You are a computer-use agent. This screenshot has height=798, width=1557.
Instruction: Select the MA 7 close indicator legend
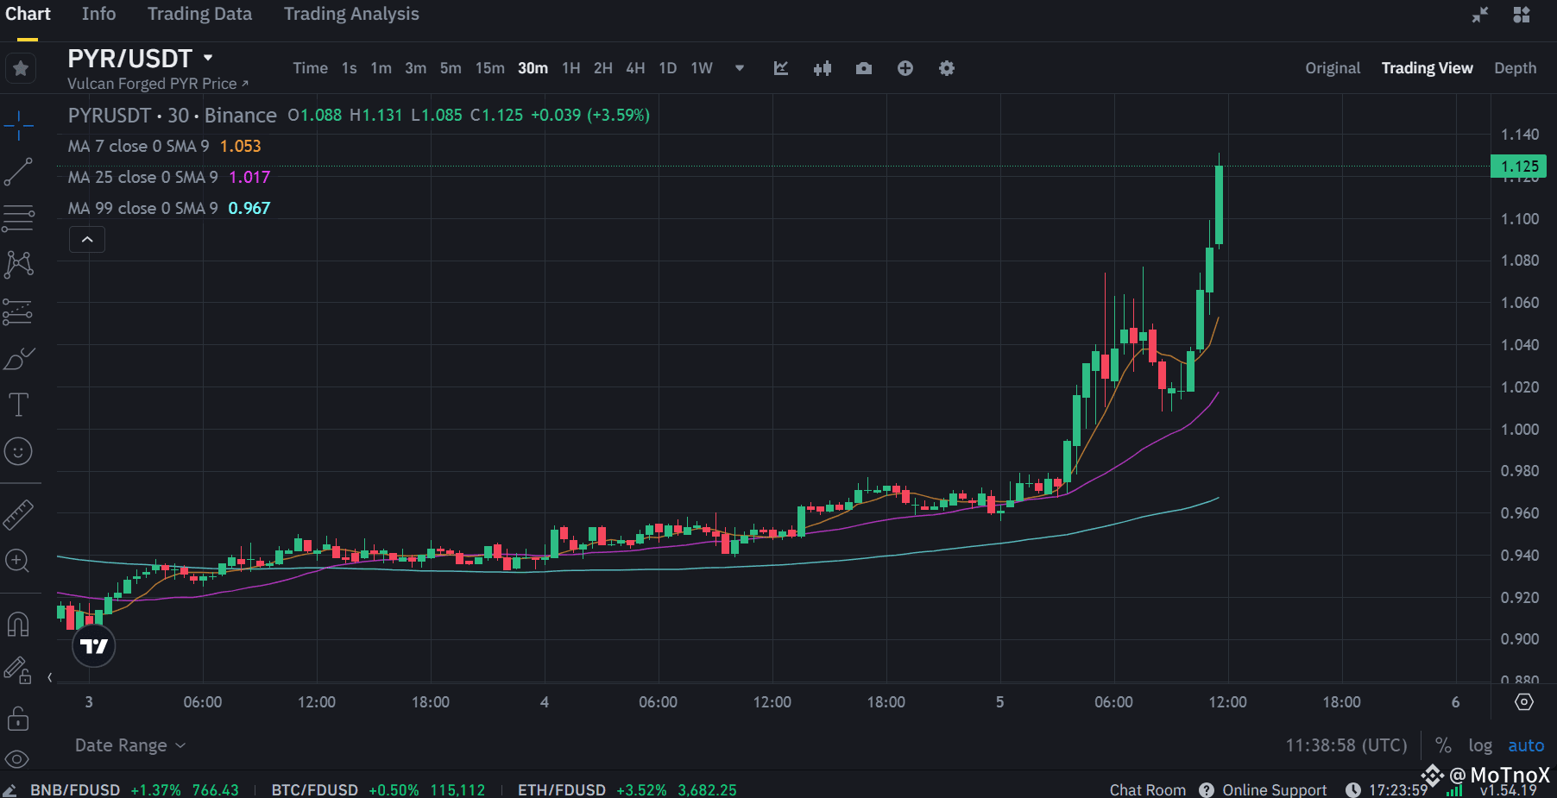point(164,146)
